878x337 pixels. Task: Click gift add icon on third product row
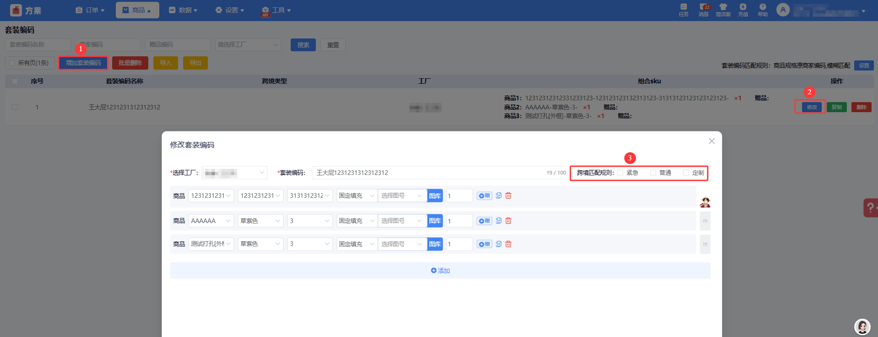[x=484, y=244]
